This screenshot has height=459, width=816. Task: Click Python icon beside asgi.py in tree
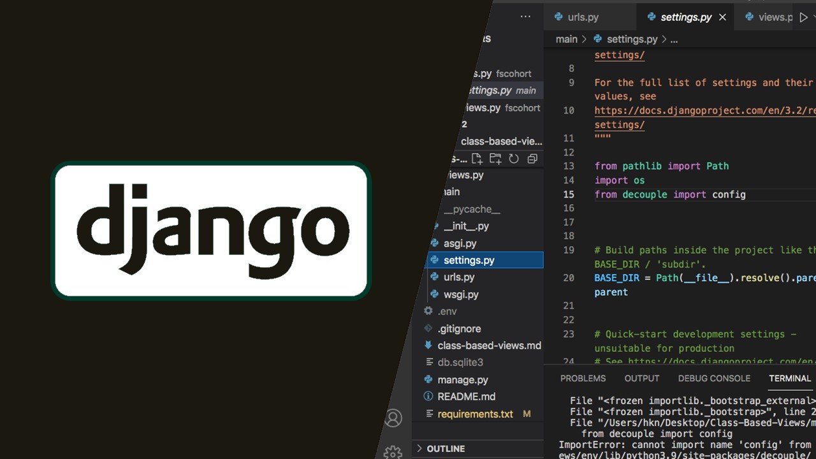coord(434,243)
